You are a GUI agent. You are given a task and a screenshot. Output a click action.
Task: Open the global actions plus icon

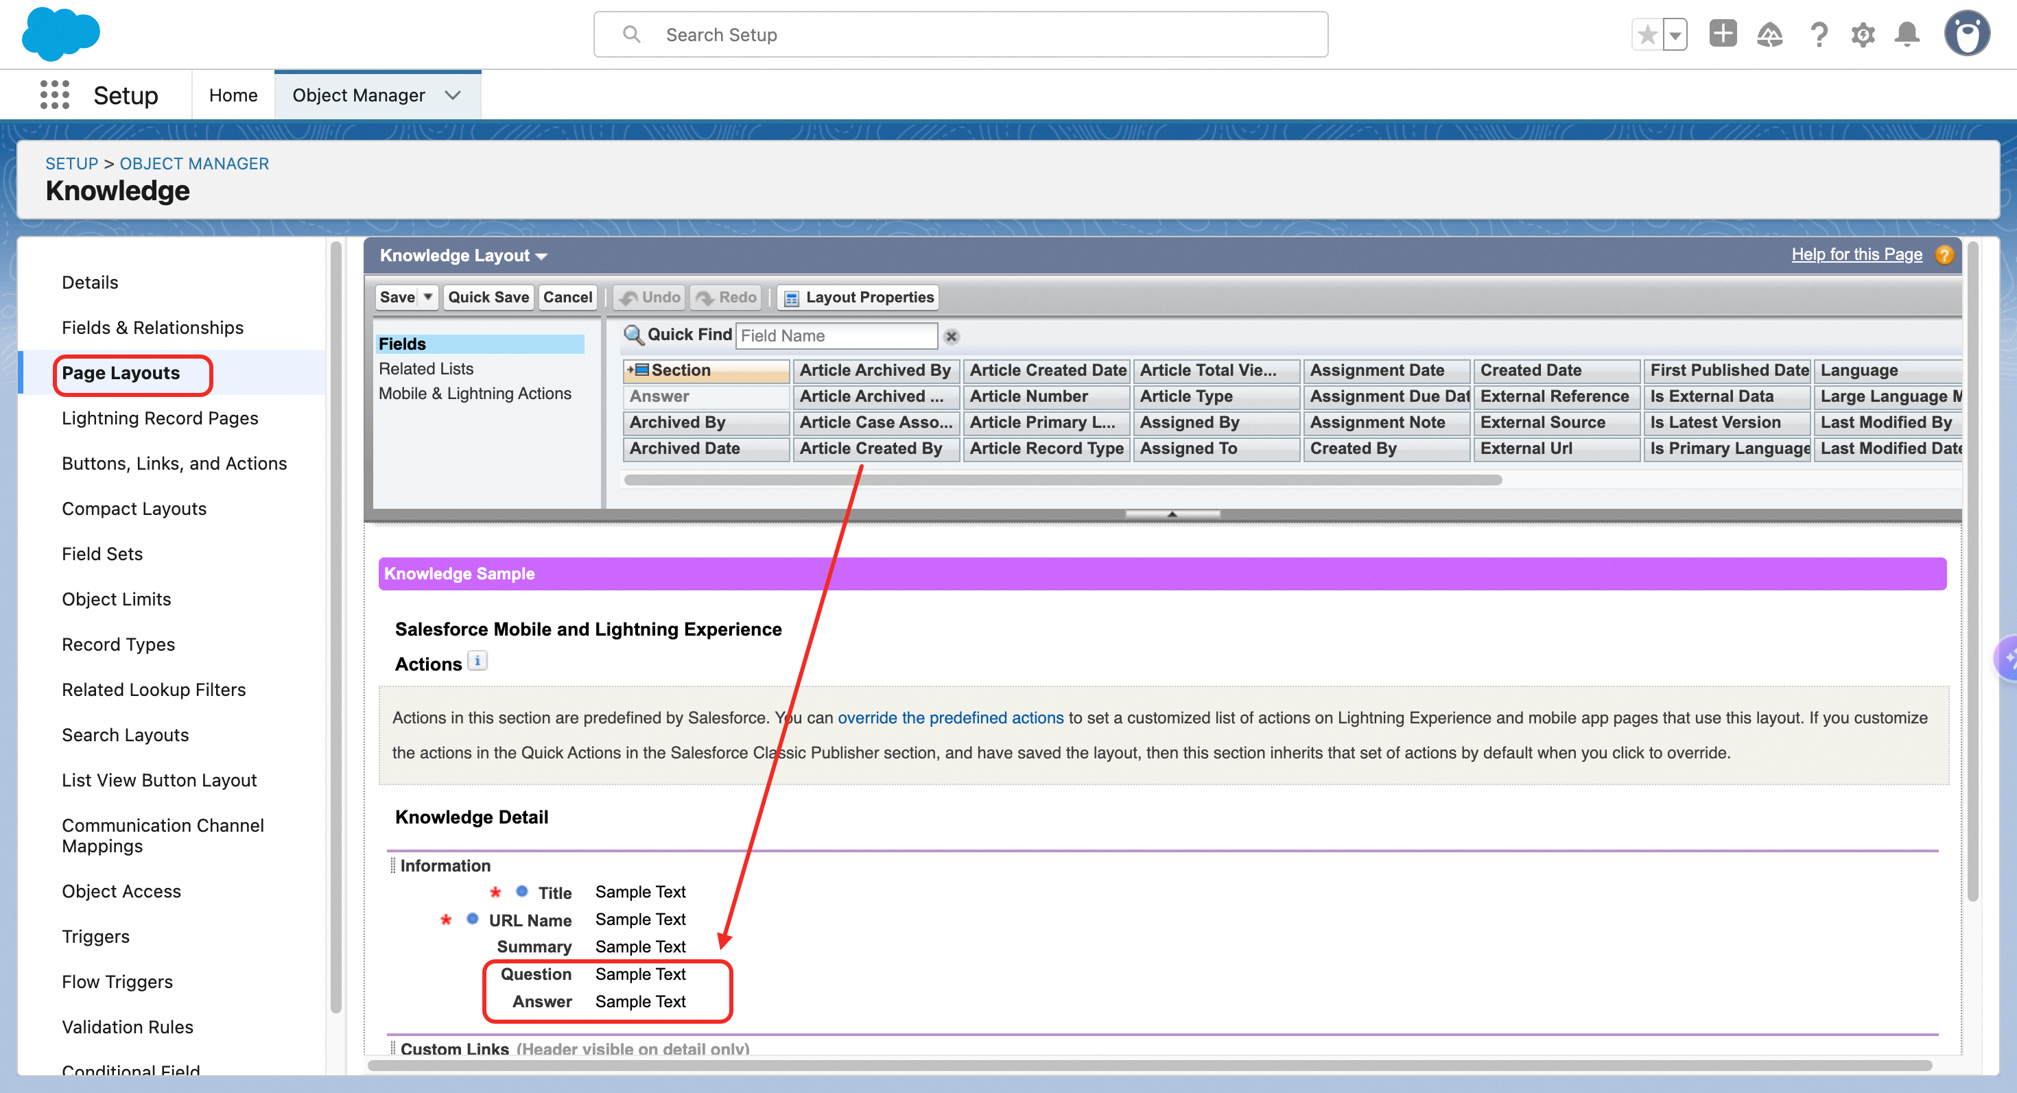[x=1723, y=34]
